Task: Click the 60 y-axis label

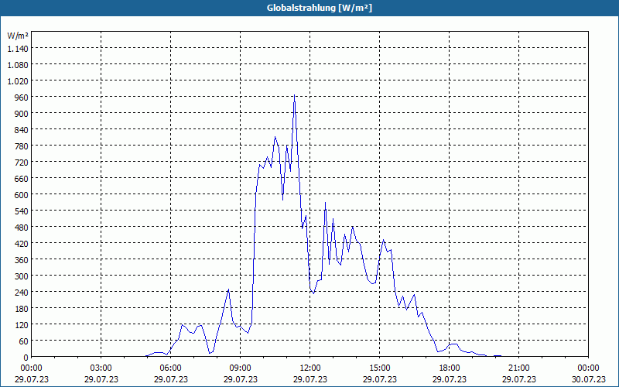Action: click(x=24, y=341)
